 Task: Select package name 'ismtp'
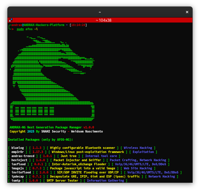[16, 180]
